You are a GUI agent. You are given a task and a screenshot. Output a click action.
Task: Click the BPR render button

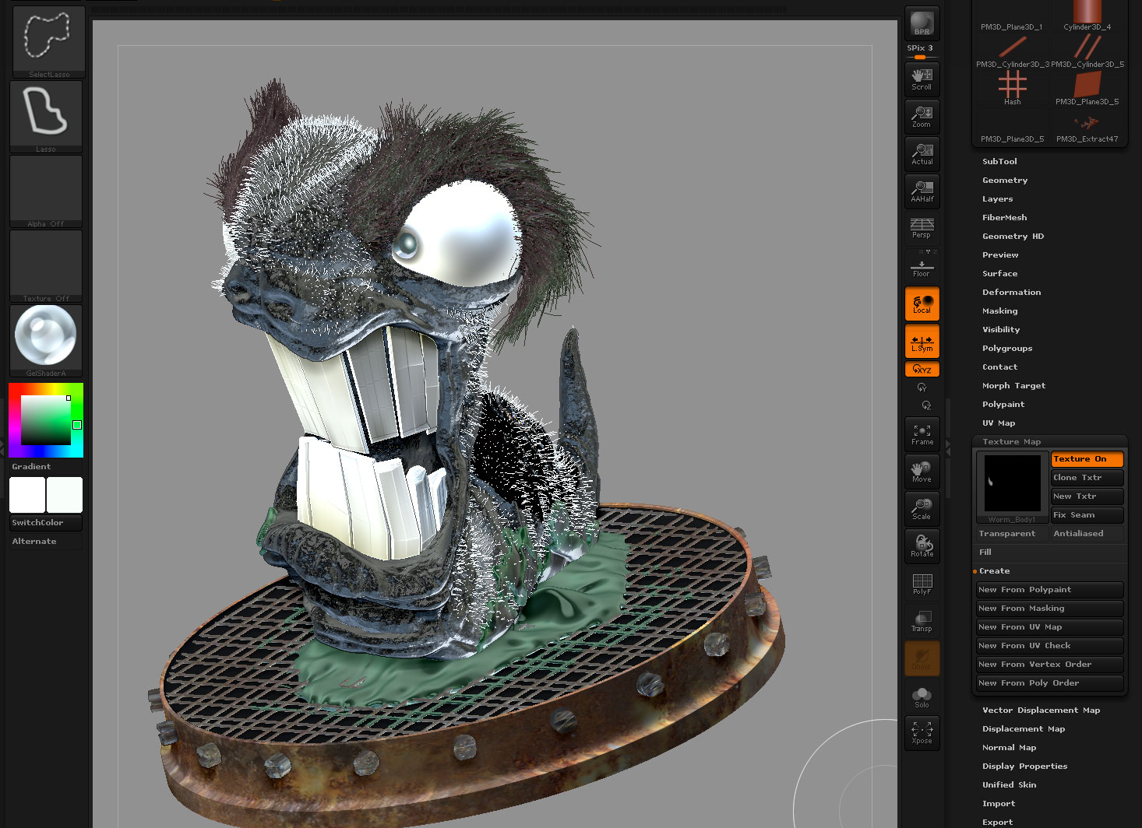[x=922, y=23]
